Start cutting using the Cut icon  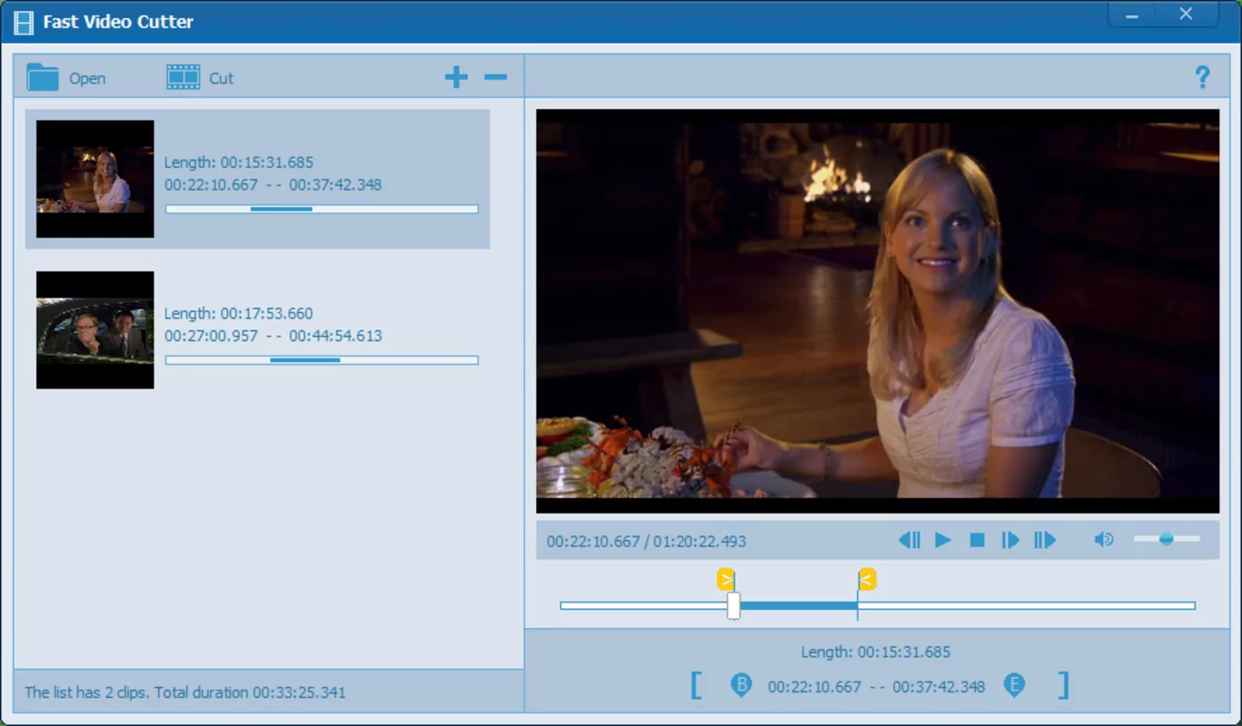point(183,77)
